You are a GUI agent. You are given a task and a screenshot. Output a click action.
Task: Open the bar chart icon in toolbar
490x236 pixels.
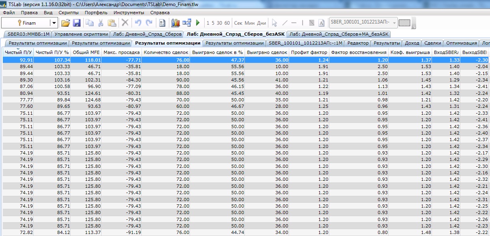pyautogui.click(x=176, y=23)
